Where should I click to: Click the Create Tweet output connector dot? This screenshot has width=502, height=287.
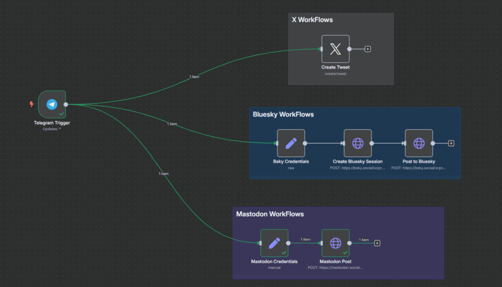(349, 49)
